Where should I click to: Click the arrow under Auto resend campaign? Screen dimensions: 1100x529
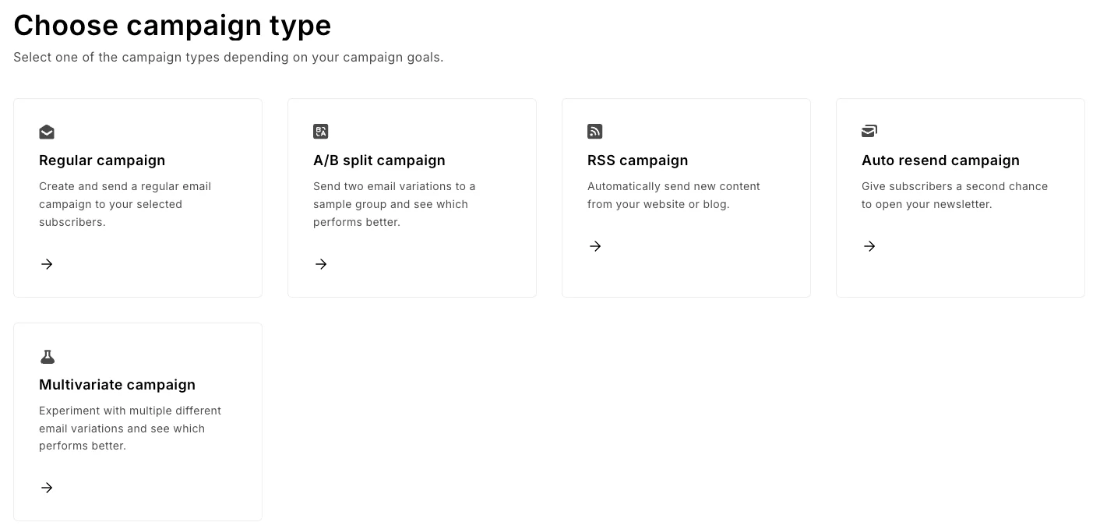click(869, 246)
